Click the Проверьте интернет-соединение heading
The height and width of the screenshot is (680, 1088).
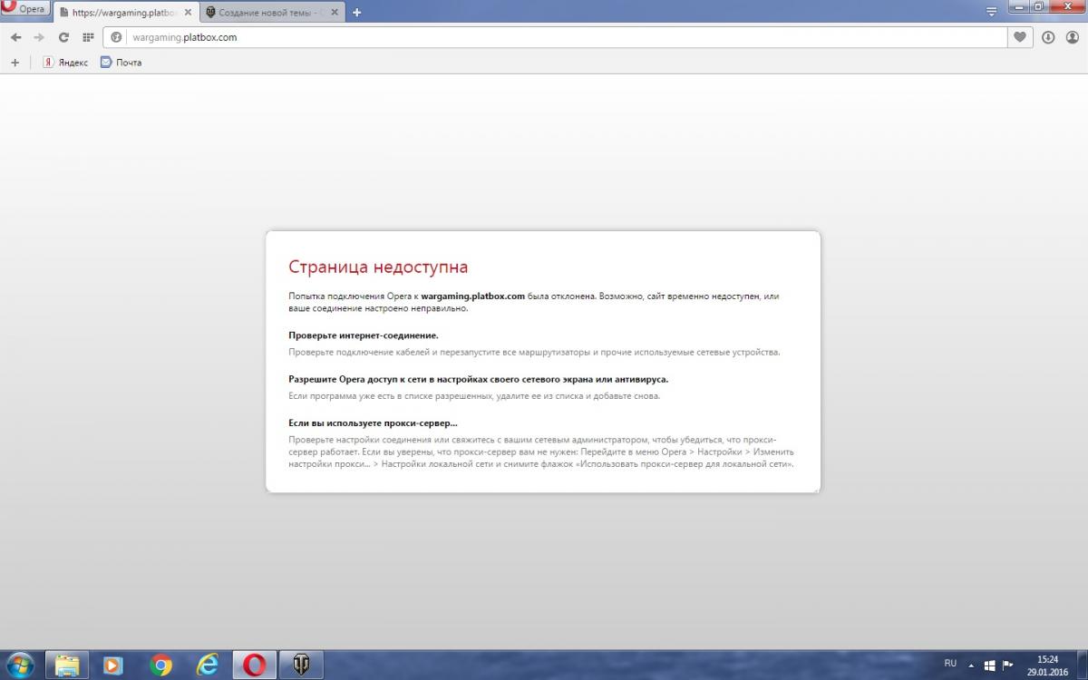coord(364,335)
